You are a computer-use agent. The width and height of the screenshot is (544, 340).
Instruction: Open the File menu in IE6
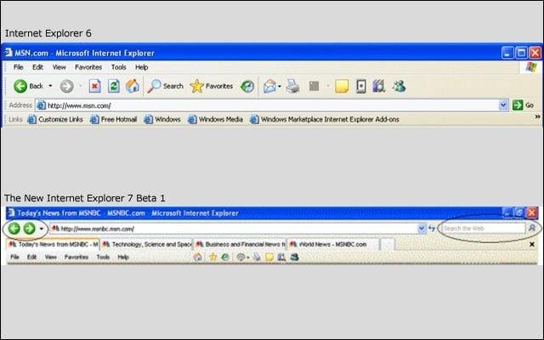19,67
